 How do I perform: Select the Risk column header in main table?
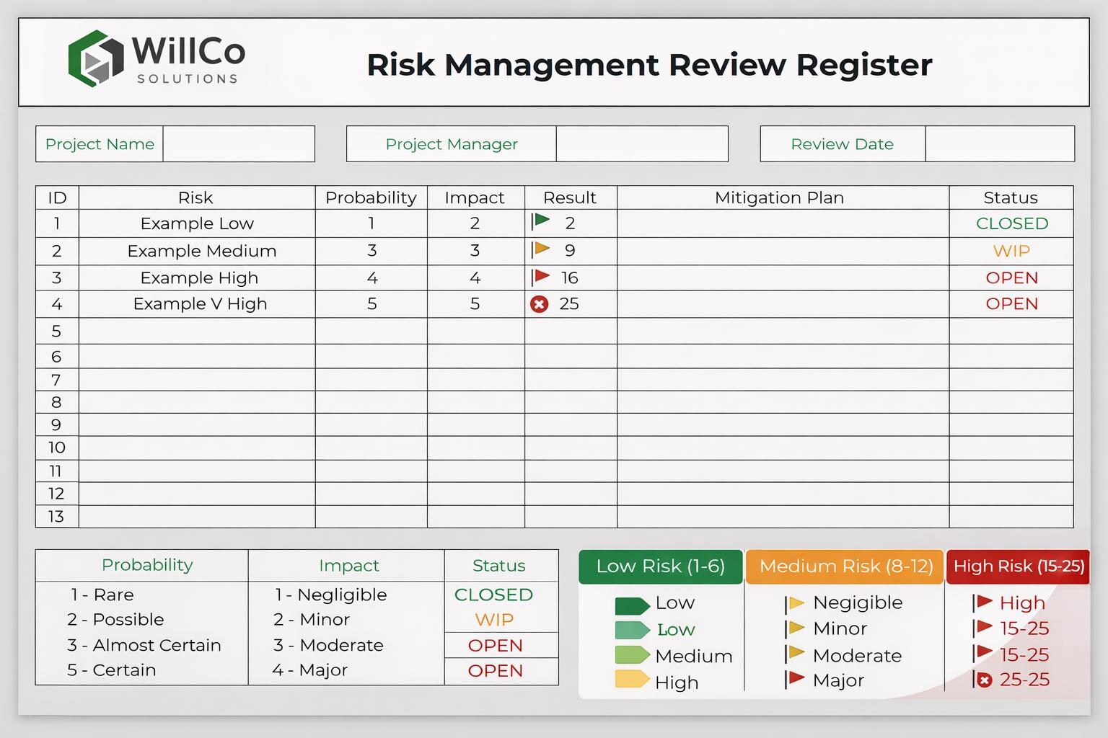(196, 197)
